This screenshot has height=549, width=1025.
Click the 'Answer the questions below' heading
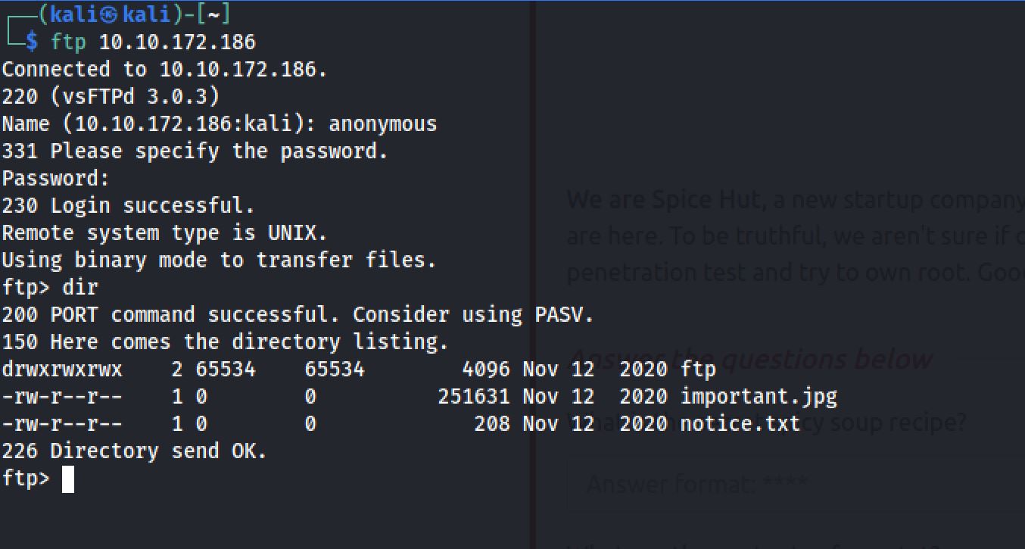point(749,358)
